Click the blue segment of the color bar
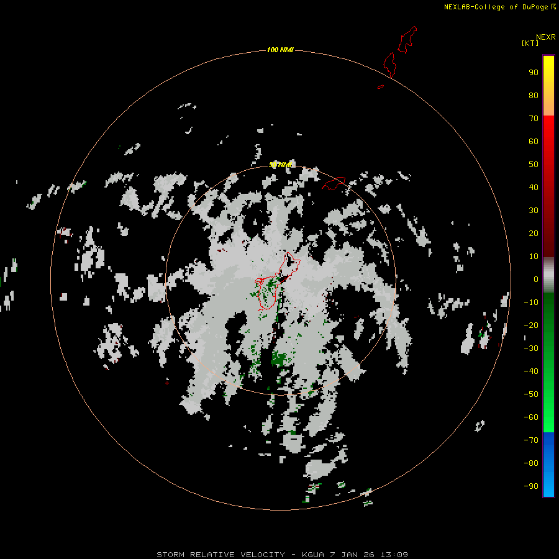 click(548, 465)
